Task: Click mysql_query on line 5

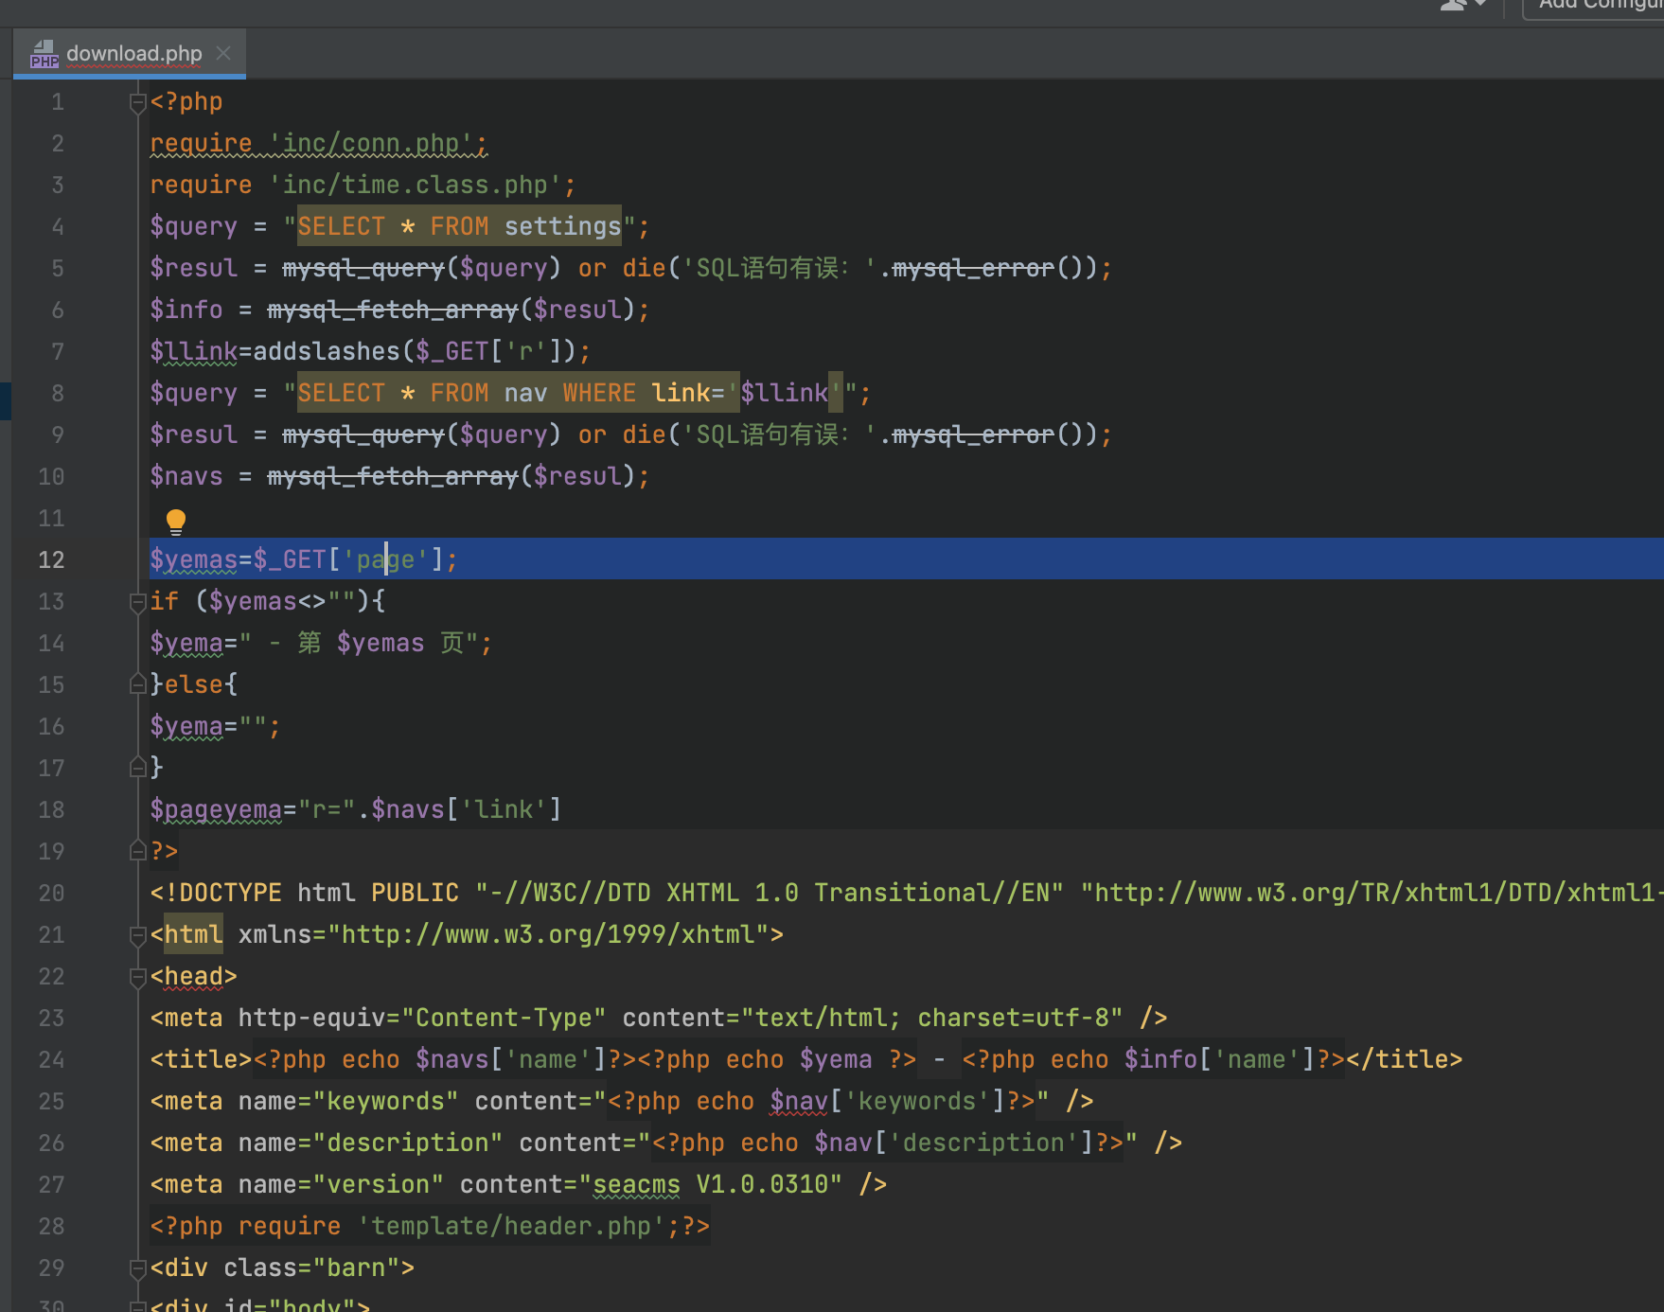Action: [x=363, y=268]
